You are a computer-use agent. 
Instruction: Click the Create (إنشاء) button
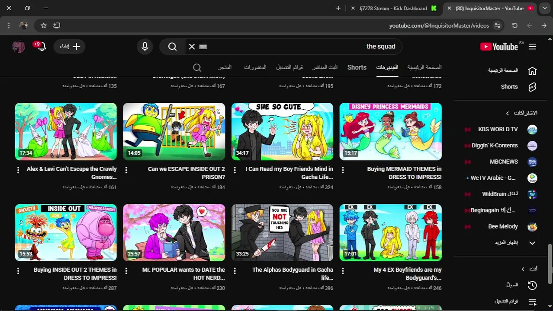click(70, 47)
